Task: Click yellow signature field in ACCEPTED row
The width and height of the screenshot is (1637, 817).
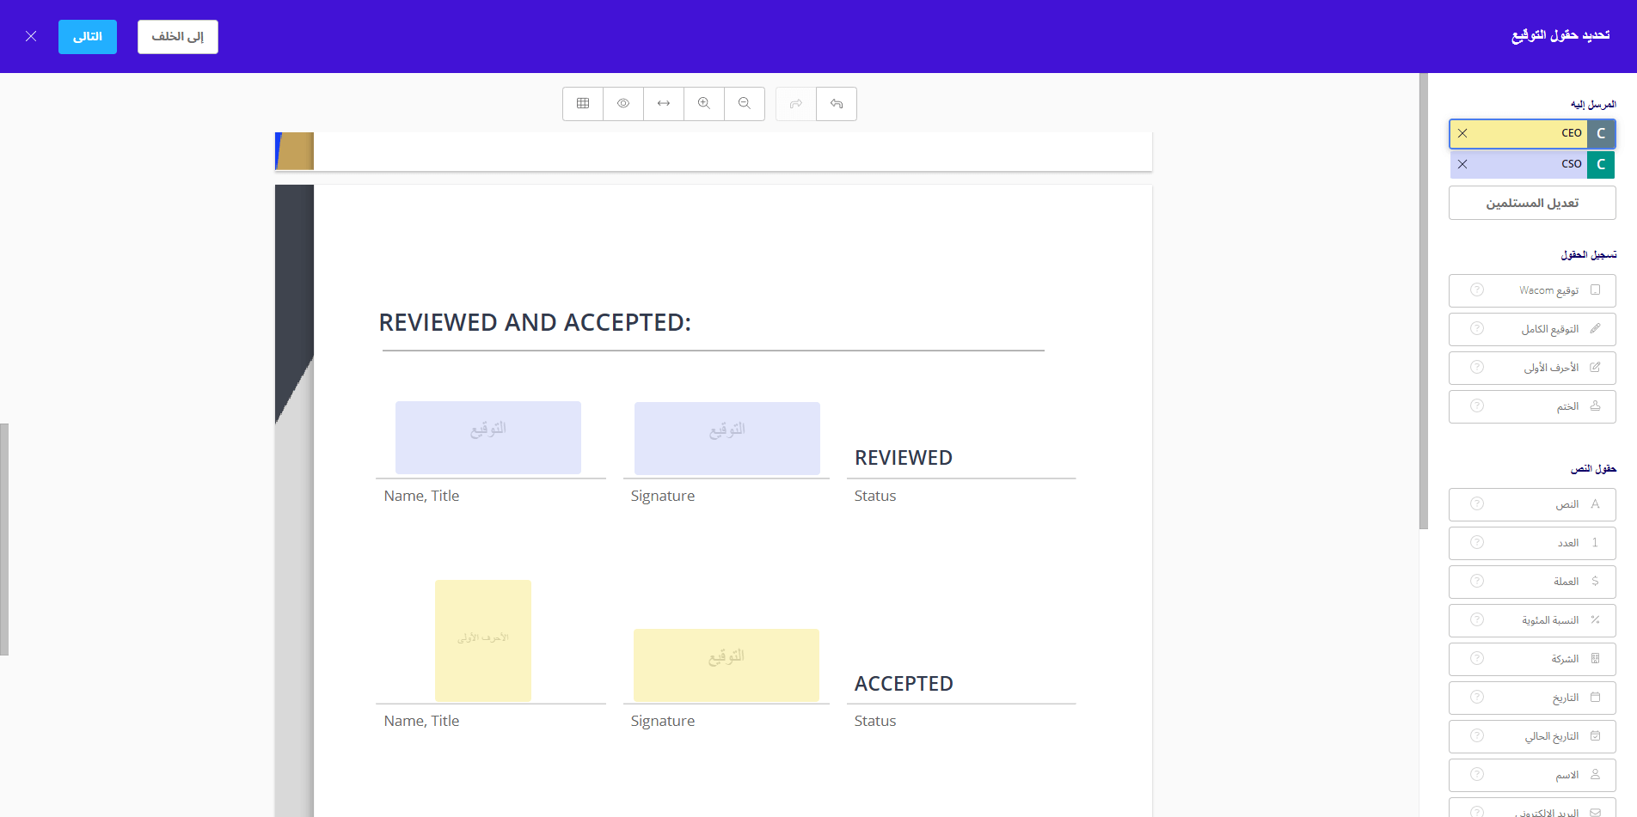Action: point(727,665)
